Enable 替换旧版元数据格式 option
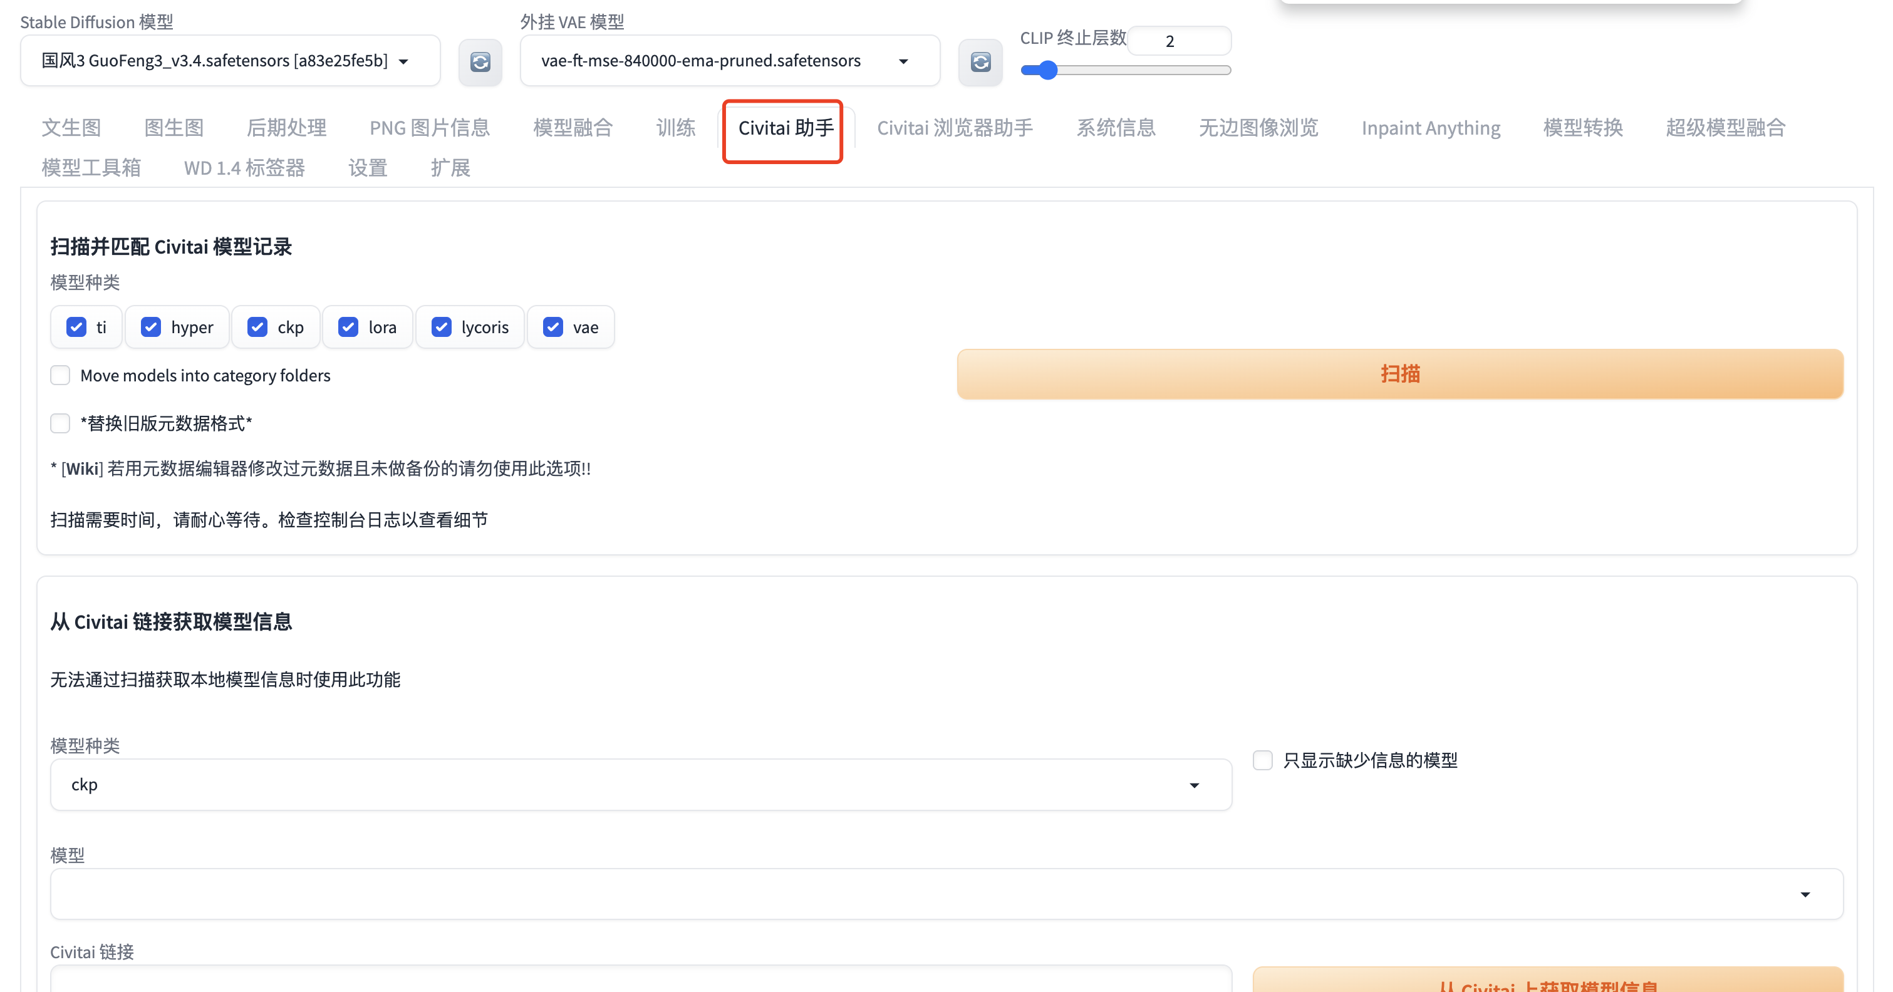 (60, 423)
